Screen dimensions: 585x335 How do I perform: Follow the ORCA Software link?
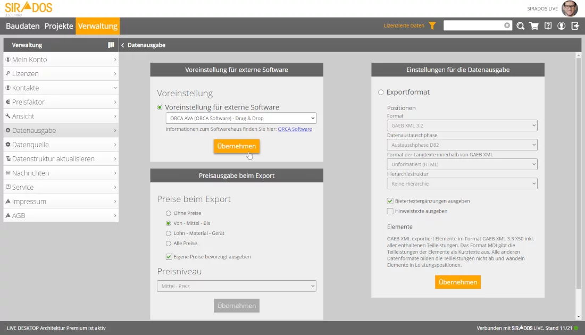click(x=295, y=129)
